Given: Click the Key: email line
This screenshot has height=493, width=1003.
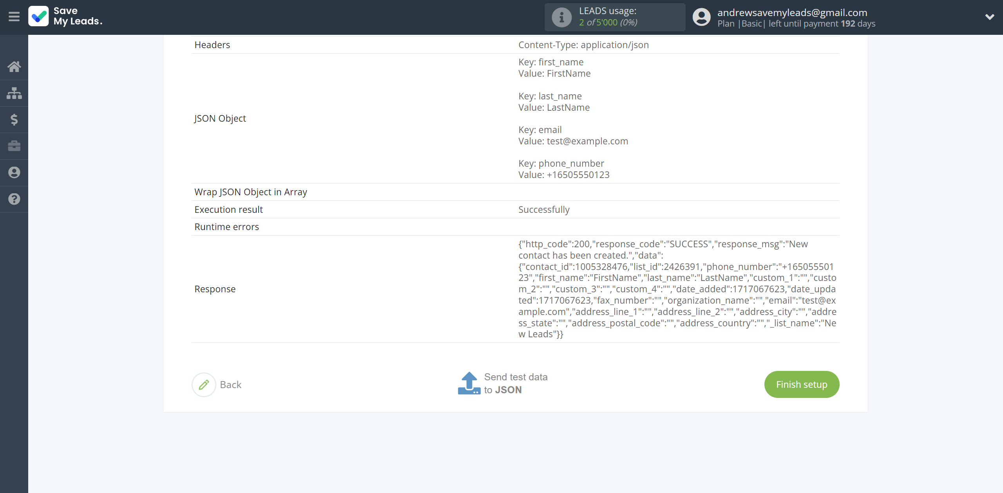Looking at the screenshot, I should pyautogui.click(x=540, y=130).
